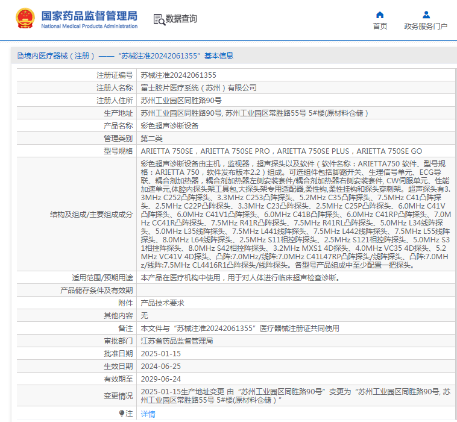The image size is (457, 422).
Task: Click approval department 江苏省药品监督管理局
Action: (x=177, y=341)
